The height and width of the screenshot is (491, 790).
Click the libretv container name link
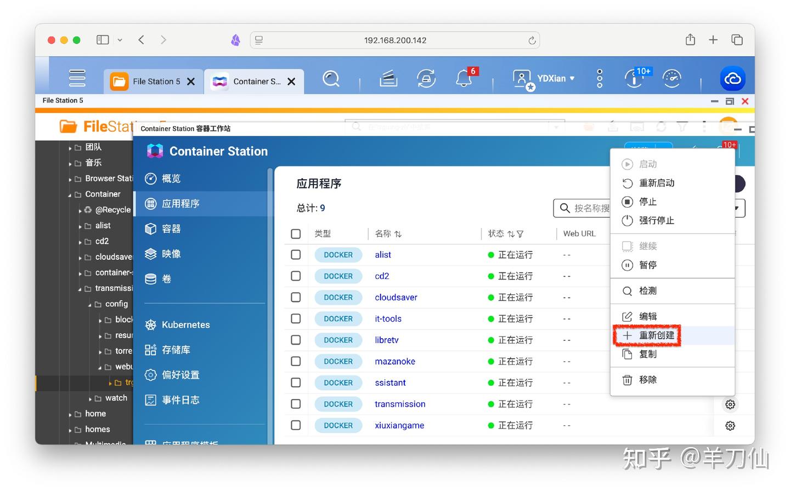386,340
